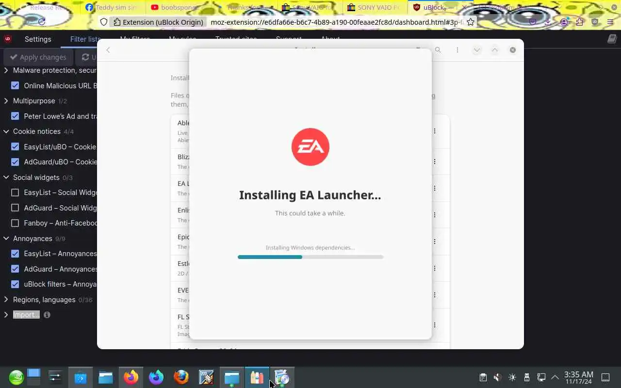Switch to Bottles app in the taskbar
Image resolution: width=621 pixels, height=388 pixels.
pyautogui.click(x=257, y=377)
